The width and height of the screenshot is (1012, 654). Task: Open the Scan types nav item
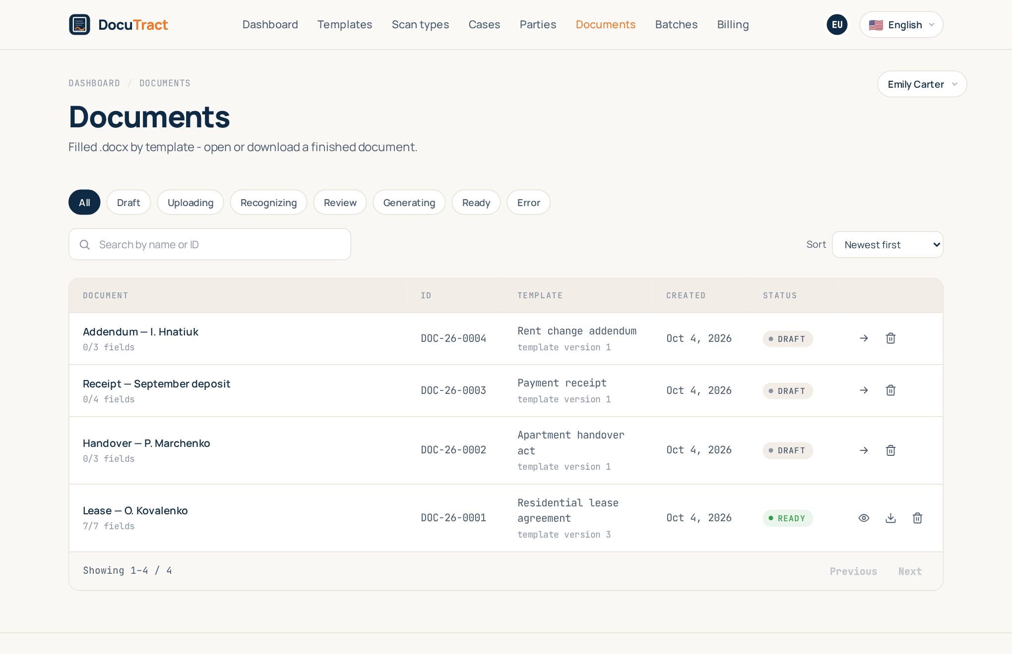tap(420, 25)
